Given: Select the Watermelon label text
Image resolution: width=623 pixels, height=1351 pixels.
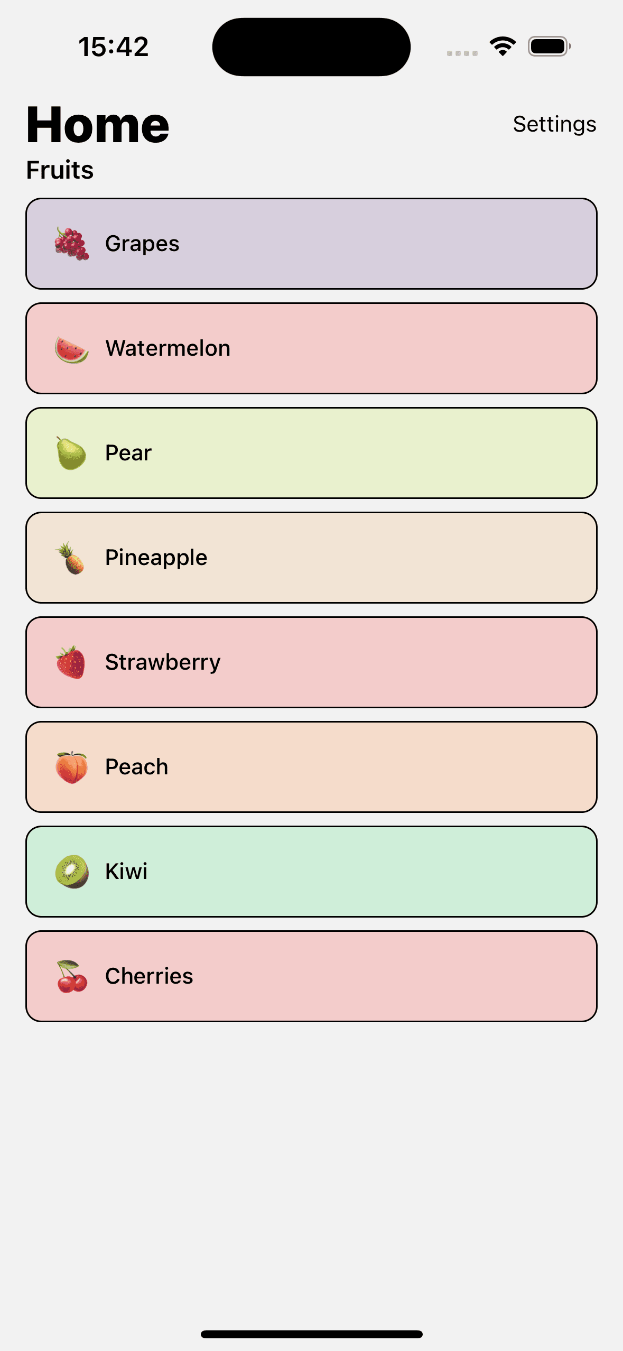Looking at the screenshot, I should pos(168,348).
